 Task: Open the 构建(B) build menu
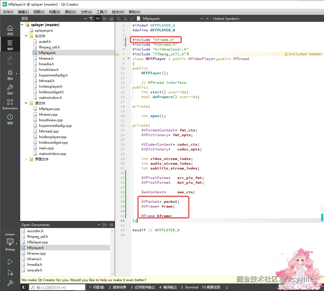tap(54, 12)
